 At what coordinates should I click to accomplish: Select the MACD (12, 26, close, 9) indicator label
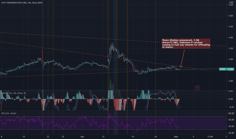pos(14,93)
